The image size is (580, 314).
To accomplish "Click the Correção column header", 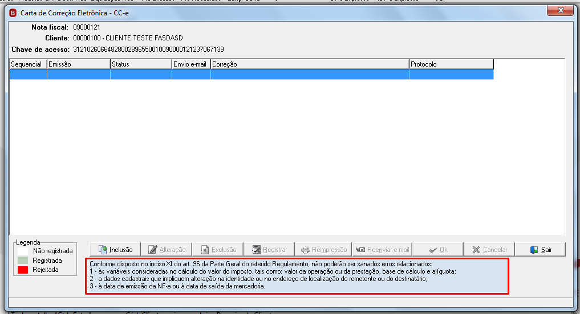I will [310, 64].
